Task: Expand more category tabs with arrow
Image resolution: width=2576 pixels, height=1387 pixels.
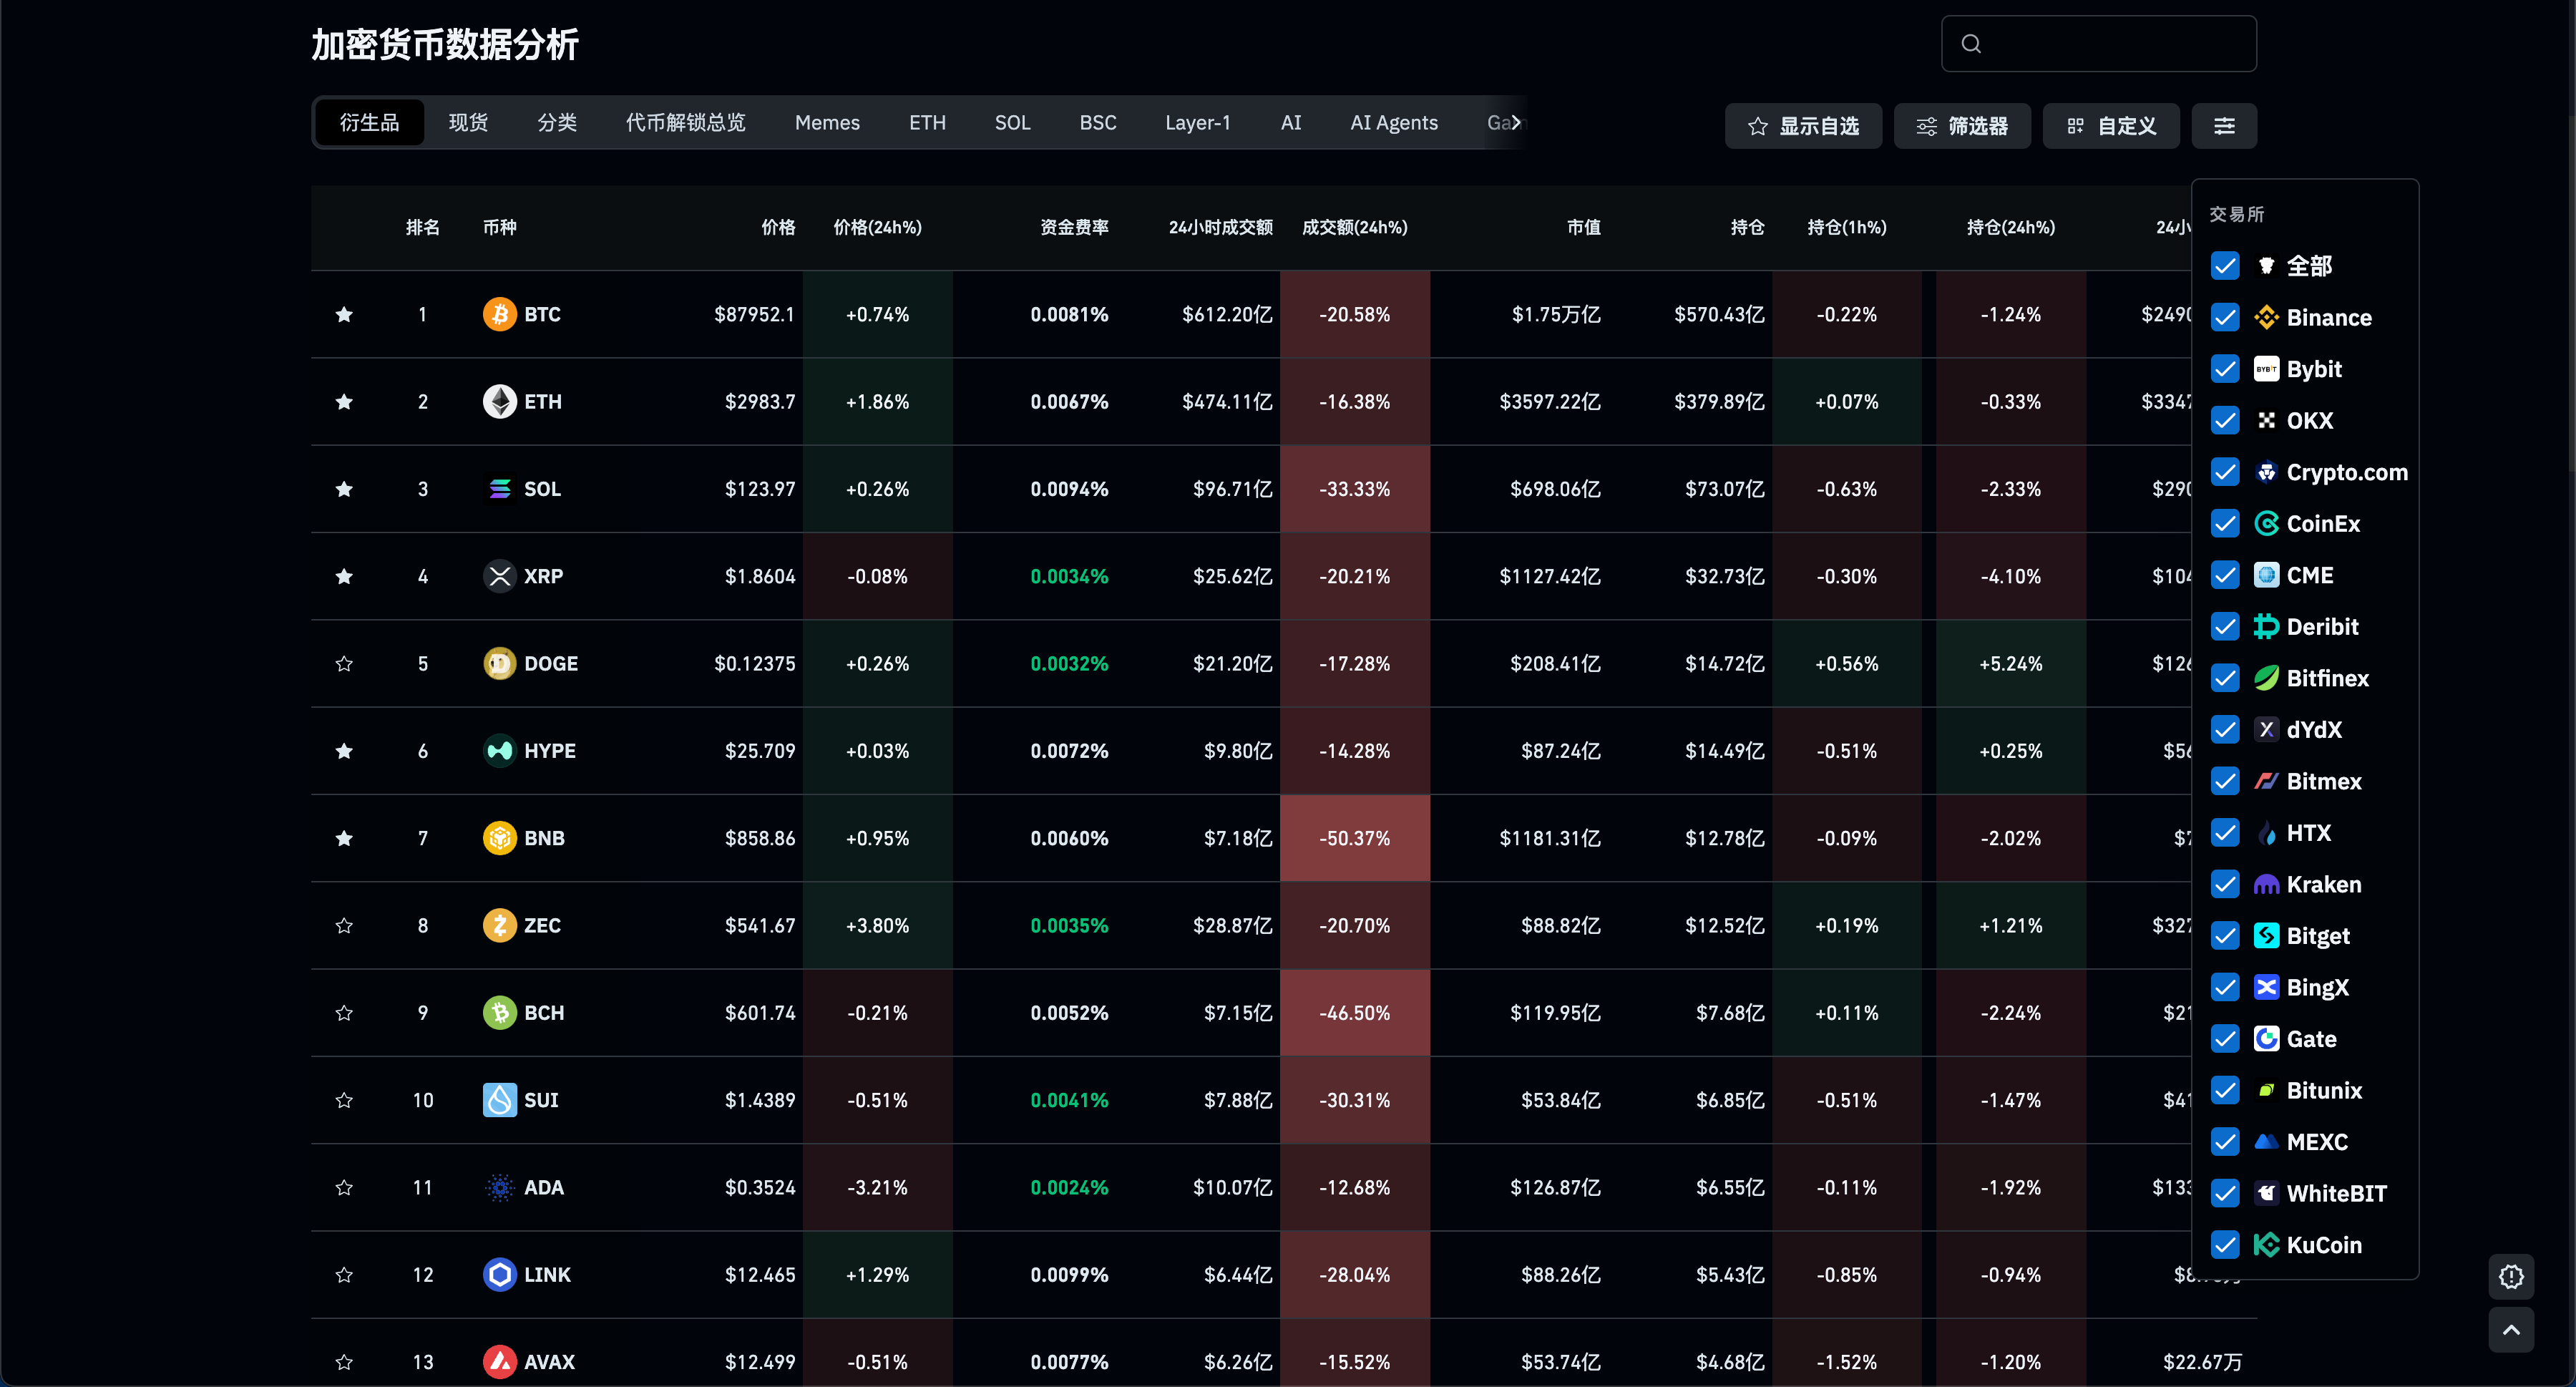Action: coord(1516,122)
